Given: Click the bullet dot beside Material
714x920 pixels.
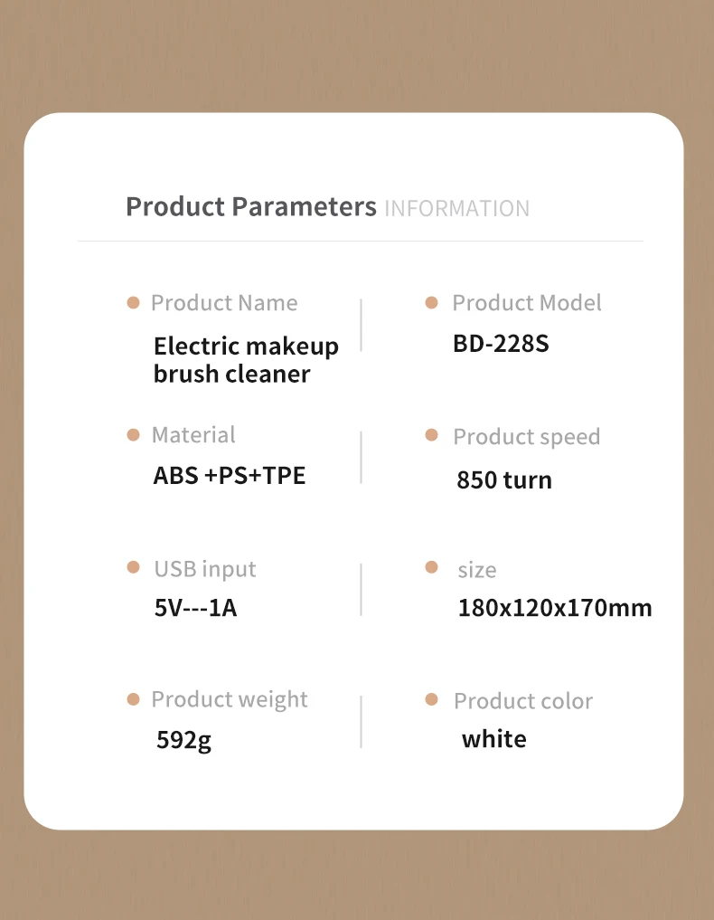Looking at the screenshot, I should [133, 435].
